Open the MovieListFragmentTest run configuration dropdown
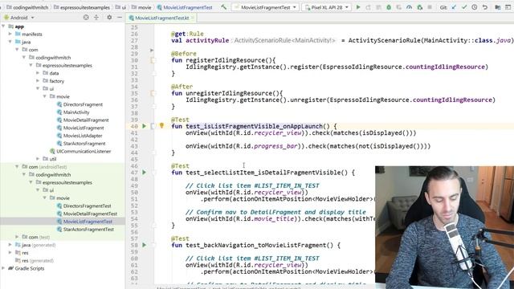Viewport: 514px width, 289px height. click(265, 7)
